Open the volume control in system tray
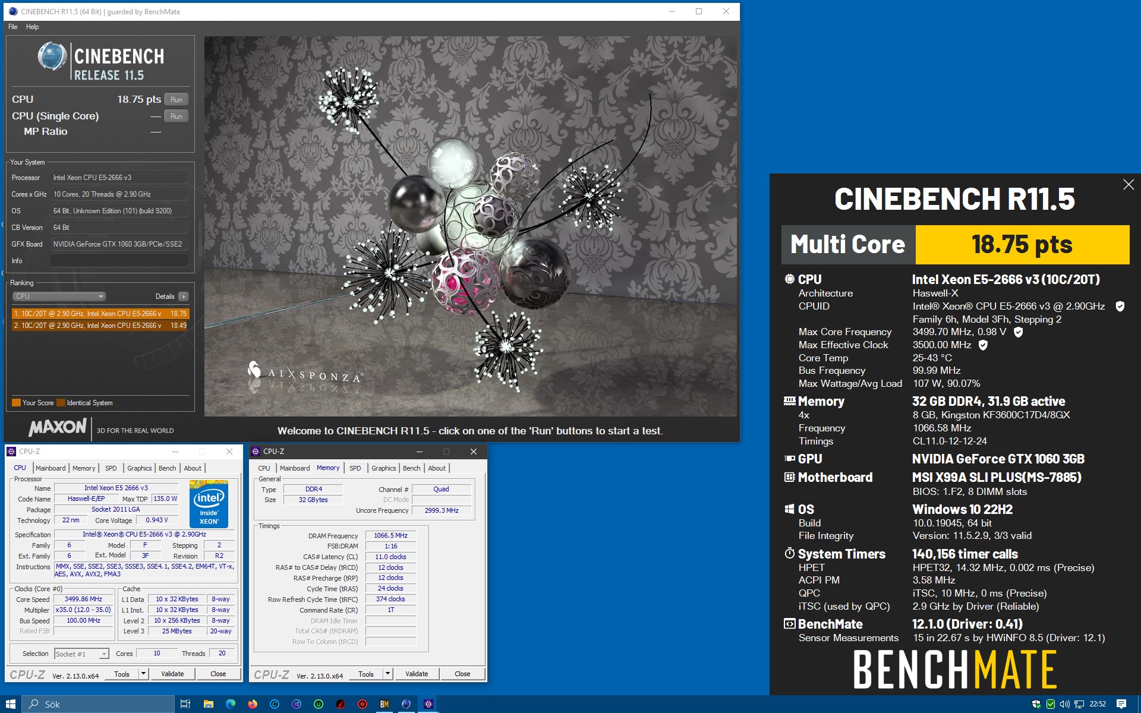 [x=1065, y=704]
